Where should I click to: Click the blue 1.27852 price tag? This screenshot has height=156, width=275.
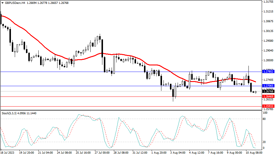pyautogui.click(x=268, y=72)
